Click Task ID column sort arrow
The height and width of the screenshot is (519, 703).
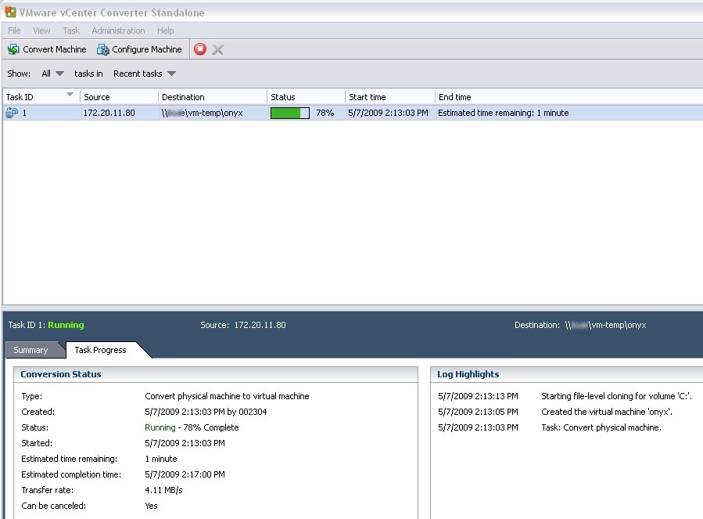point(70,96)
